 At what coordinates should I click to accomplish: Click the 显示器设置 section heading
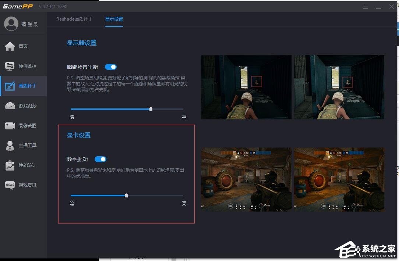81,43
